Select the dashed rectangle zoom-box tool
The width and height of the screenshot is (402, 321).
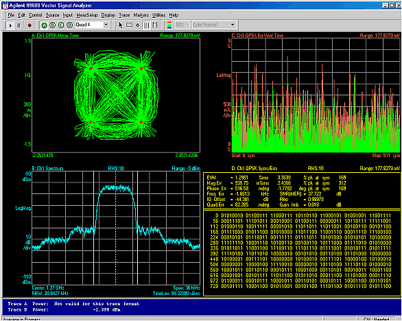click(129, 25)
